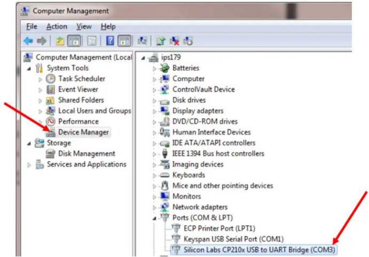Collapse the Storage node
This screenshot has height=257, width=369.
pyautogui.click(x=29, y=144)
